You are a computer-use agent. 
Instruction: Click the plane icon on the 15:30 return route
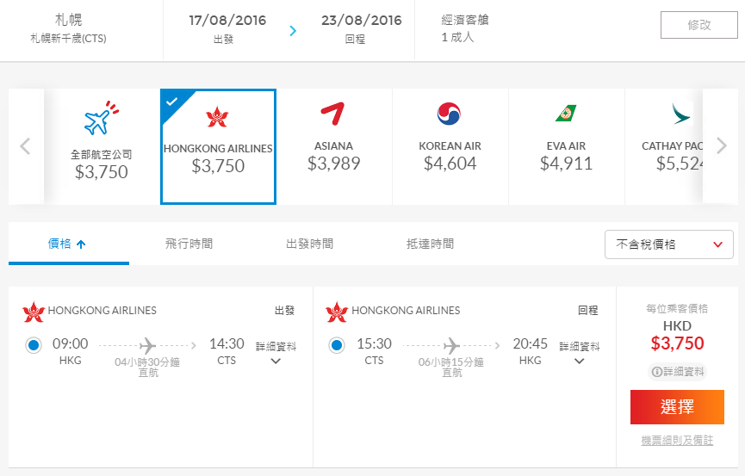pyautogui.click(x=451, y=345)
